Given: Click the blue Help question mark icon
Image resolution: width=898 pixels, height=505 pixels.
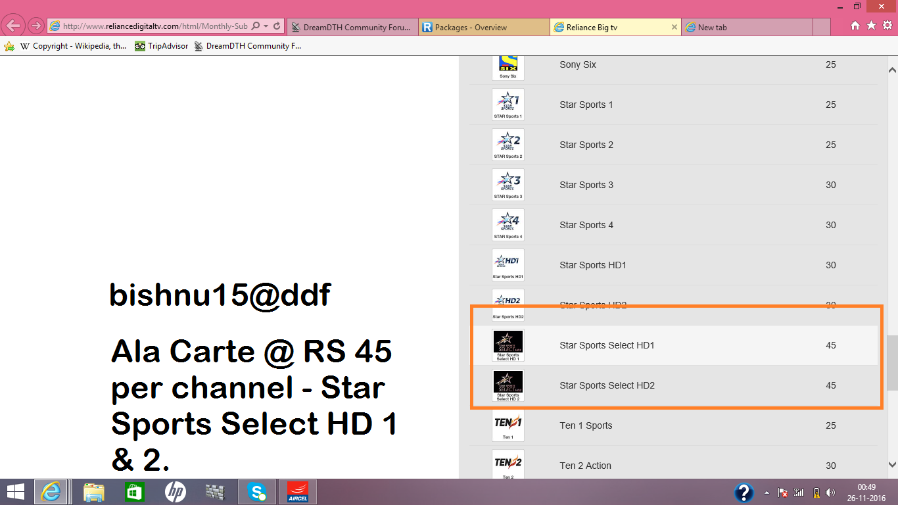Looking at the screenshot, I should pos(744,492).
